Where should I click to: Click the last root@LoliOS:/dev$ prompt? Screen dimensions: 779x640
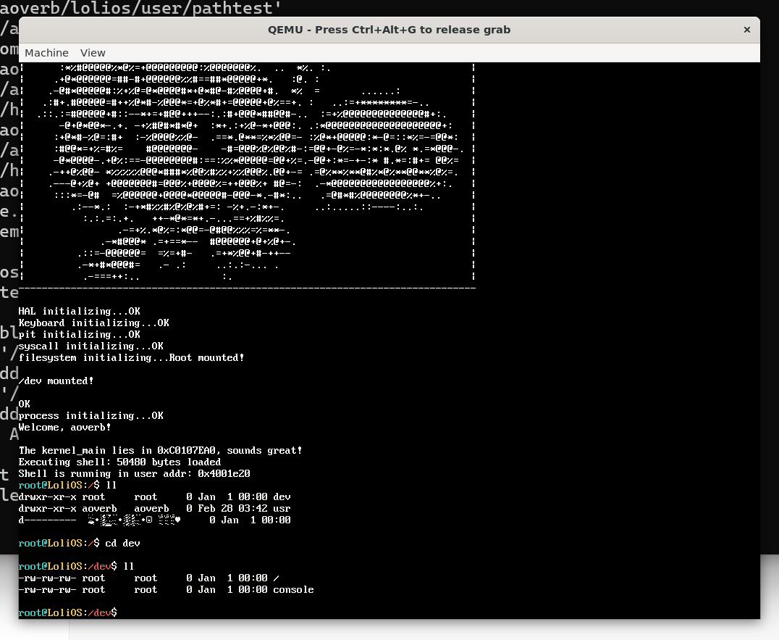67,613
